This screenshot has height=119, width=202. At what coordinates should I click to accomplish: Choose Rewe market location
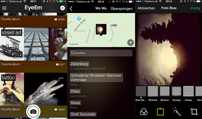coord(75,103)
